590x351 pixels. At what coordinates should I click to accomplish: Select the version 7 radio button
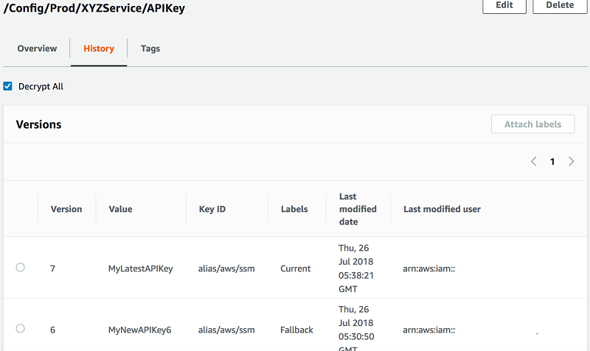21,268
